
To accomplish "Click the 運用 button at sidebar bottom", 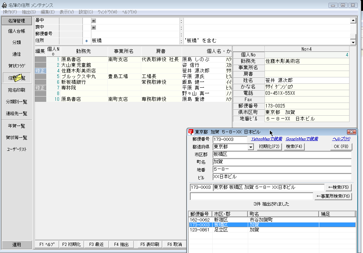I will [x=17, y=245].
